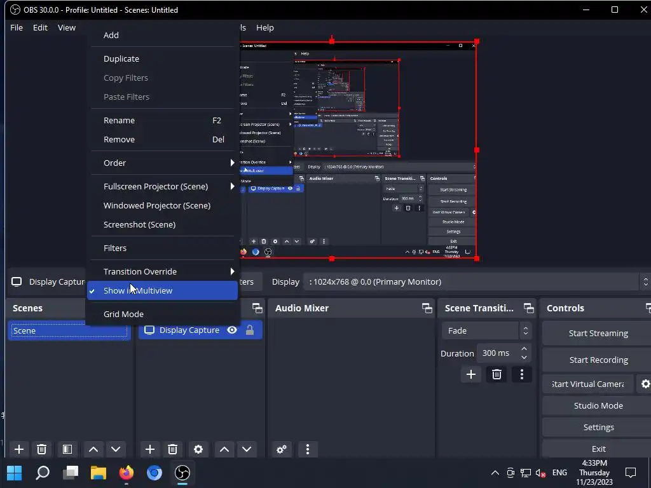Click Windows Start button on taskbar
Screen dimensions: 651x488
pos(15,472)
